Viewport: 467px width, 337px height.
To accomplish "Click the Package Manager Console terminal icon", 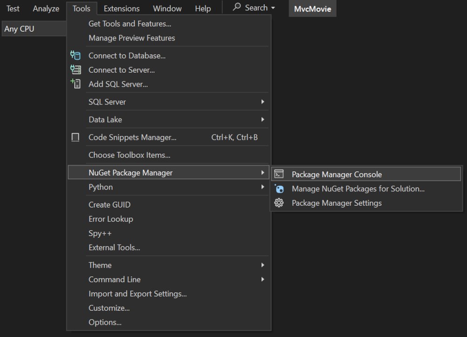I will pos(279,175).
